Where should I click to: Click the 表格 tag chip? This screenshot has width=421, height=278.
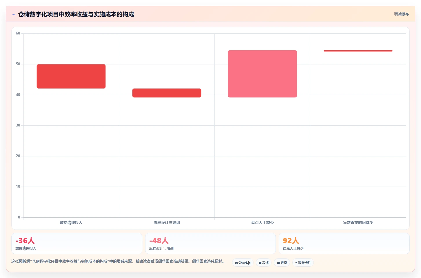pyautogui.click(x=264, y=263)
